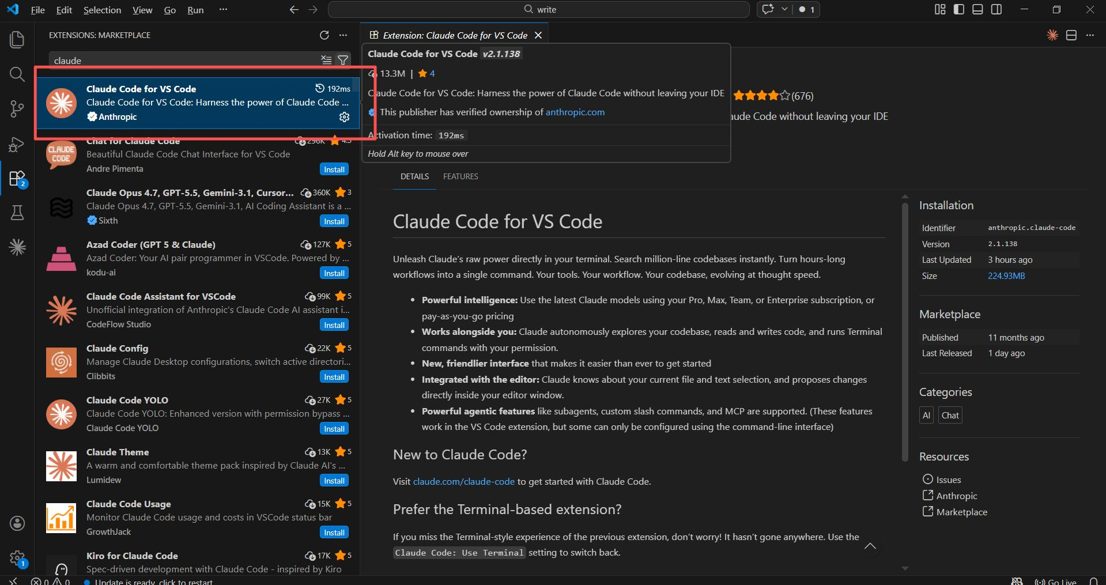Install Chat for Claude Code by Andre Pimenta
The image size is (1106, 585).
[334, 169]
